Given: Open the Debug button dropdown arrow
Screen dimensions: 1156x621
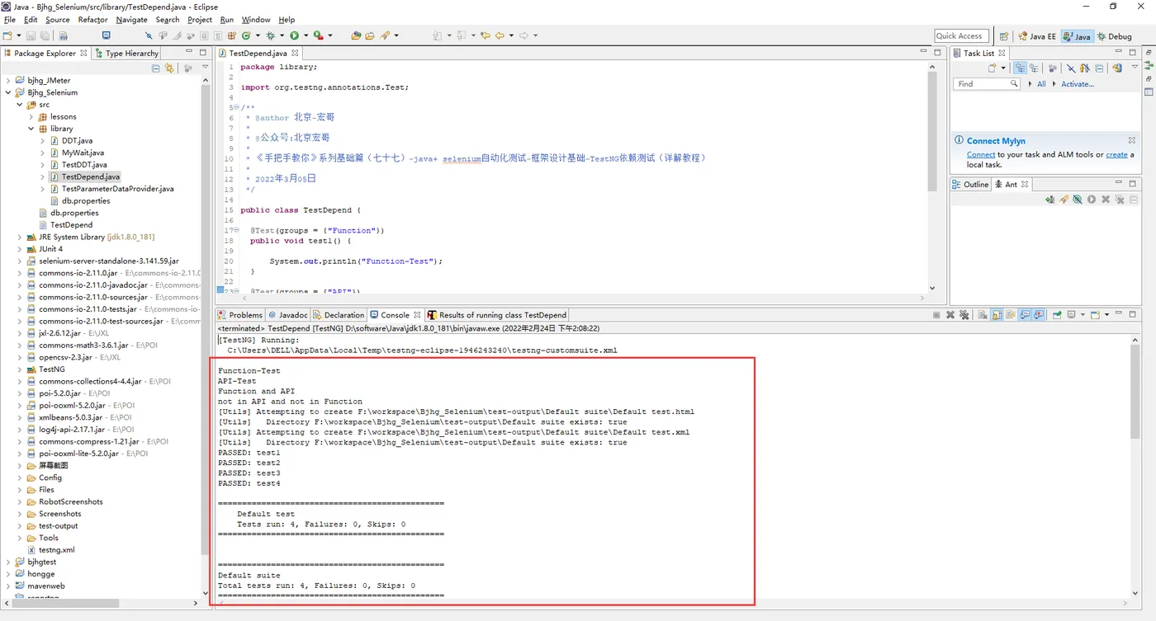Looking at the screenshot, I should 282,35.
